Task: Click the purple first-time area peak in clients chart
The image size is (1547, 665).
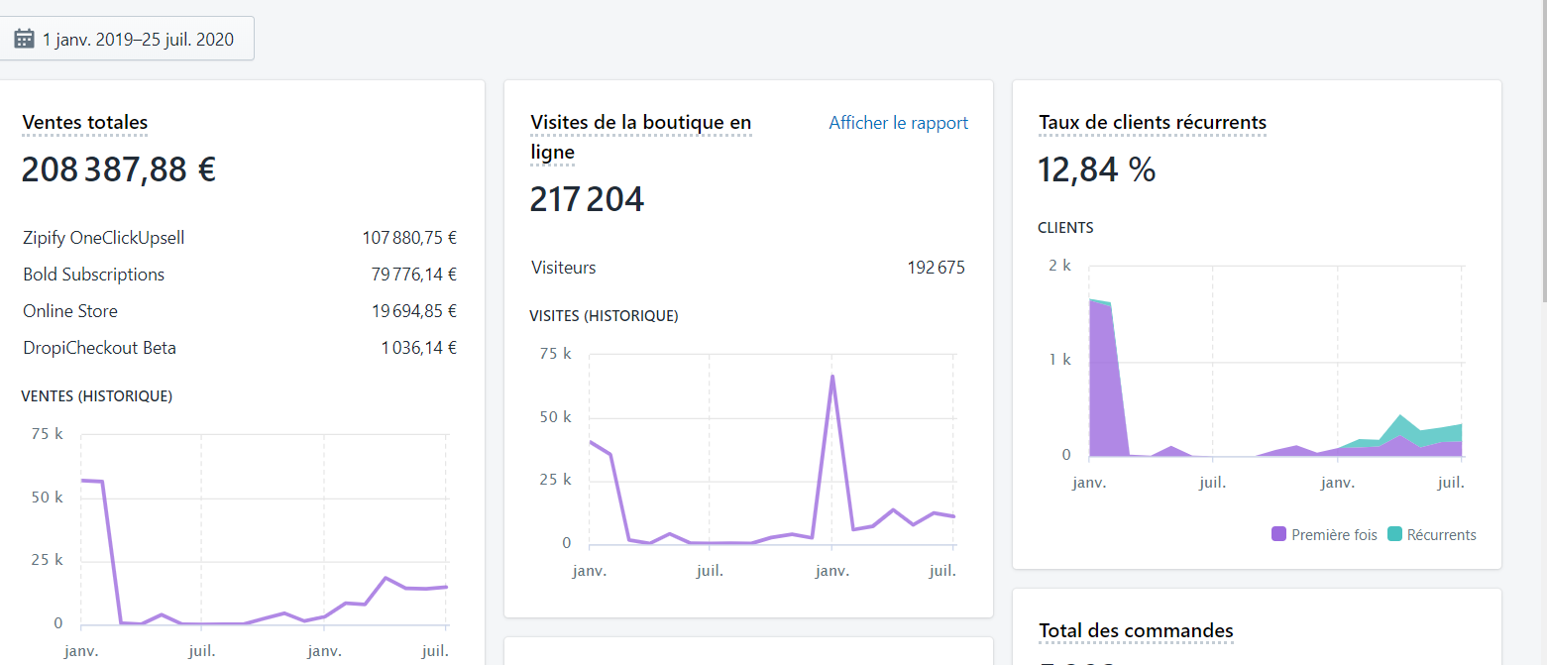Action: (1092, 301)
